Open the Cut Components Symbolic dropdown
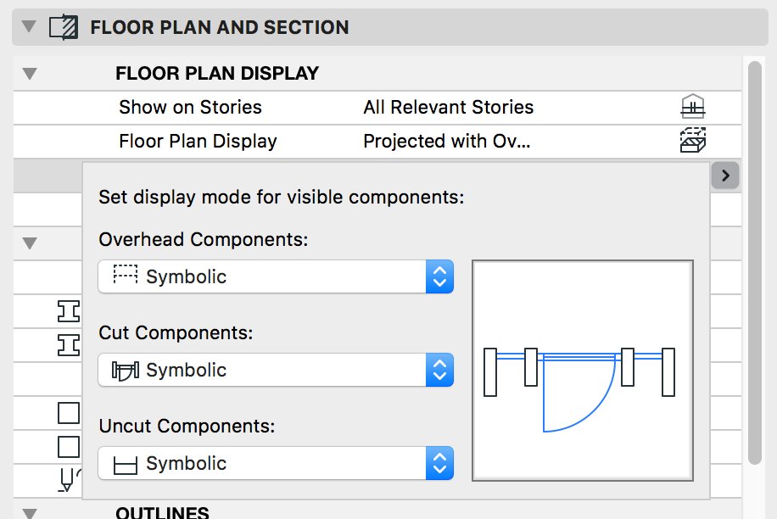 coord(276,370)
